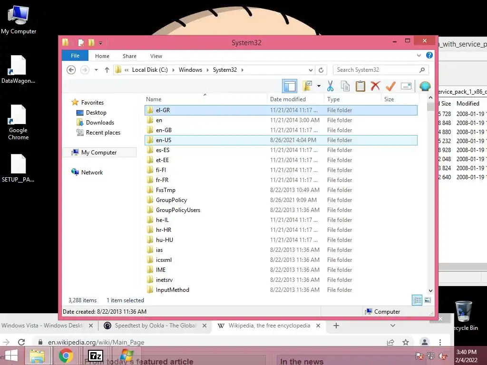Expand the double-chevron breadcrumb overflow
The width and height of the screenshot is (487, 365).
click(x=127, y=70)
